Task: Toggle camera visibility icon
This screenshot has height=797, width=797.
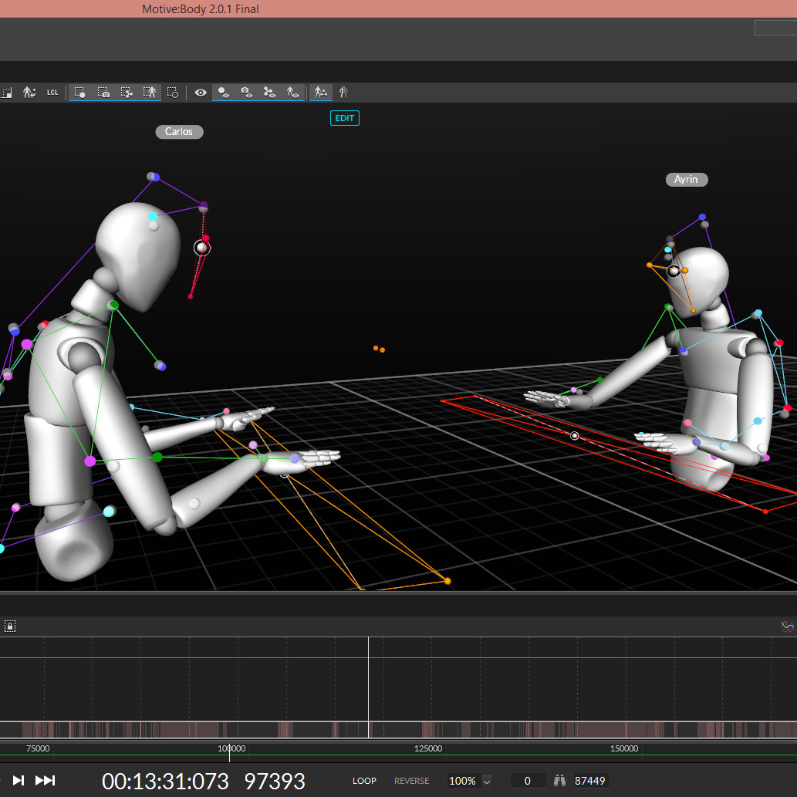Action: point(246,93)
